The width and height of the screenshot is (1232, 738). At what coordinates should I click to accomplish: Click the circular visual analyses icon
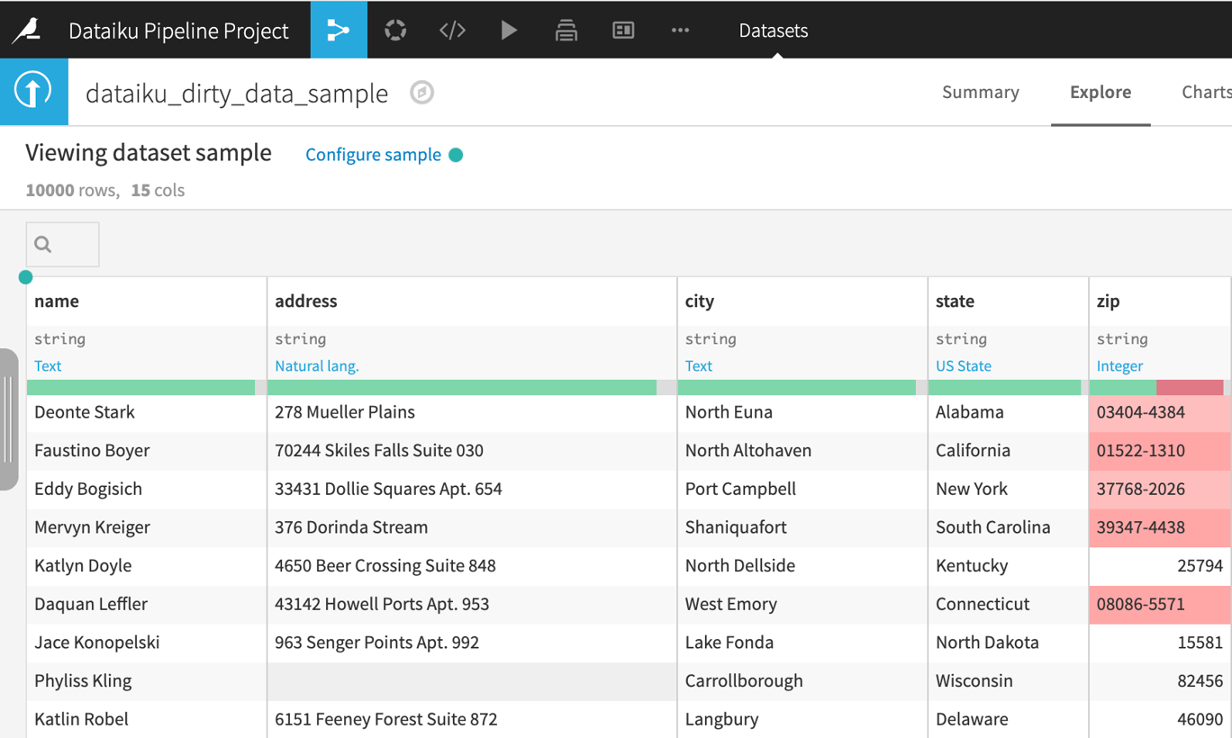395,30
